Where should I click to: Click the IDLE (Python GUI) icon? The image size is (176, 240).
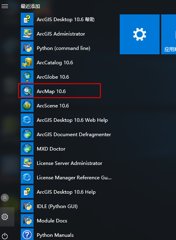(27, 206)
